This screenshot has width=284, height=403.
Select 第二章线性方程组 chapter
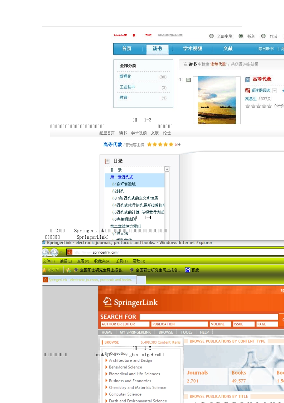125,226
